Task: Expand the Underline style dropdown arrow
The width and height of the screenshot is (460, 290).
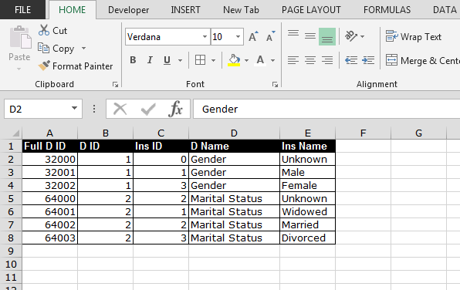Action: (180, 60)
